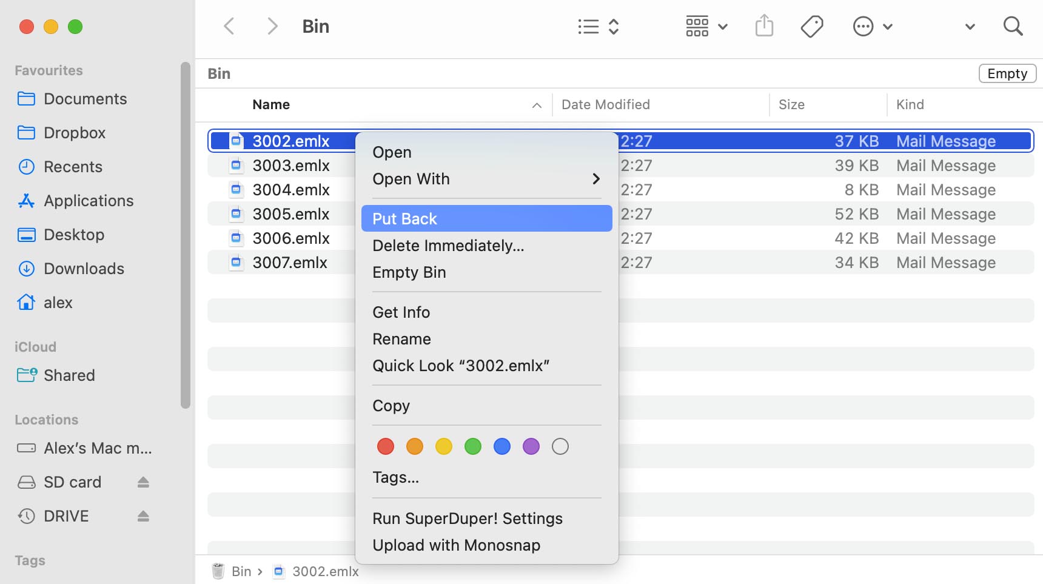This screenshot has width=1043, height=584.
Task: Click the Tags toolbar icon
Action: pyautogui.click(x=811, y=26)
